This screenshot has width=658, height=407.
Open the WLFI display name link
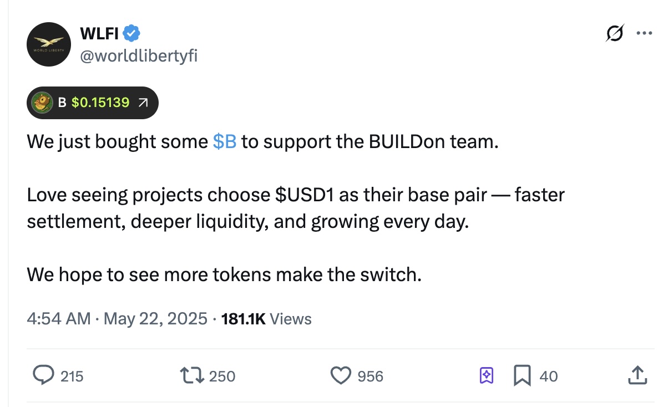99,34
